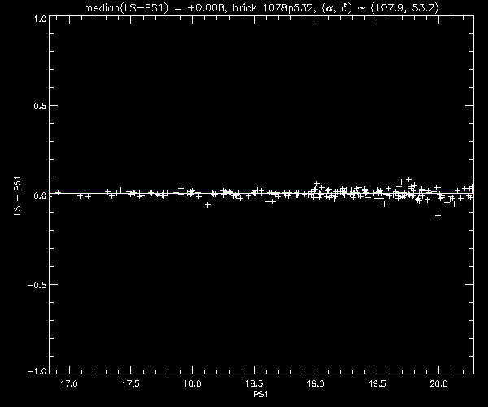The height and width of the screenshot is (407, 488).
Task: Click the x-axis tick label 18.5
Action: (x=254, y=383)
